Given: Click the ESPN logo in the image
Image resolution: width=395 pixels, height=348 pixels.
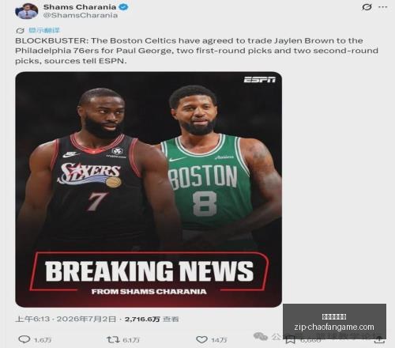Looking at the screenshot, I should [x=259, y=79].
